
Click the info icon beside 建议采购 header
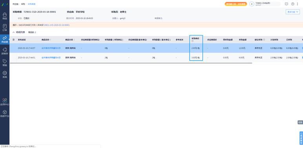click(x=264, y=40)
